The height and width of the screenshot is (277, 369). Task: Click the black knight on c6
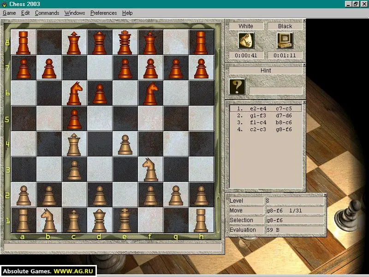pos(74,93)
